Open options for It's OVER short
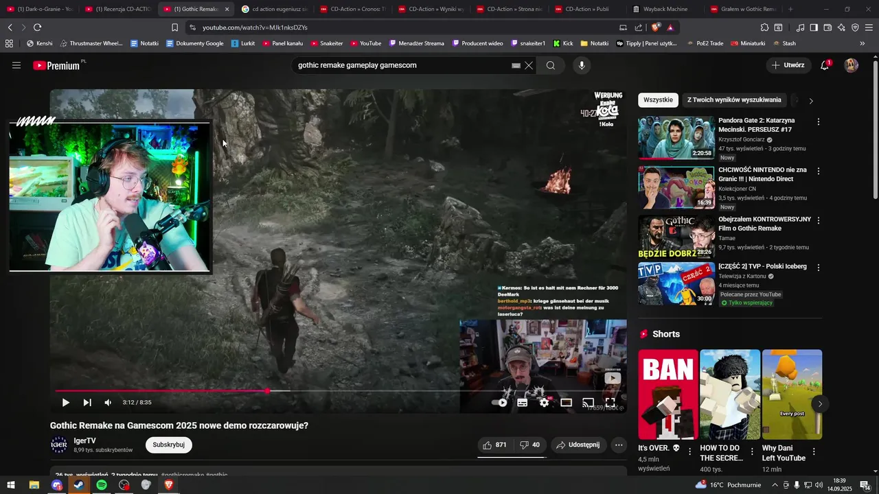 [690, 452]
